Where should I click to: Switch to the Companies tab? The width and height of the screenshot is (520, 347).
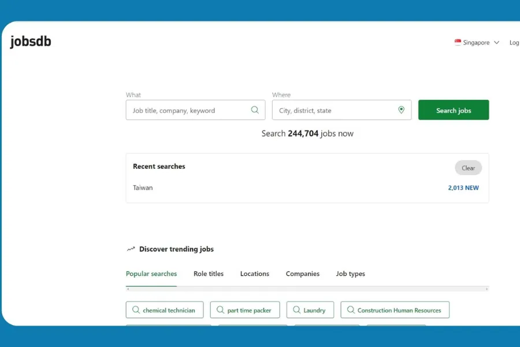(302, 274)
